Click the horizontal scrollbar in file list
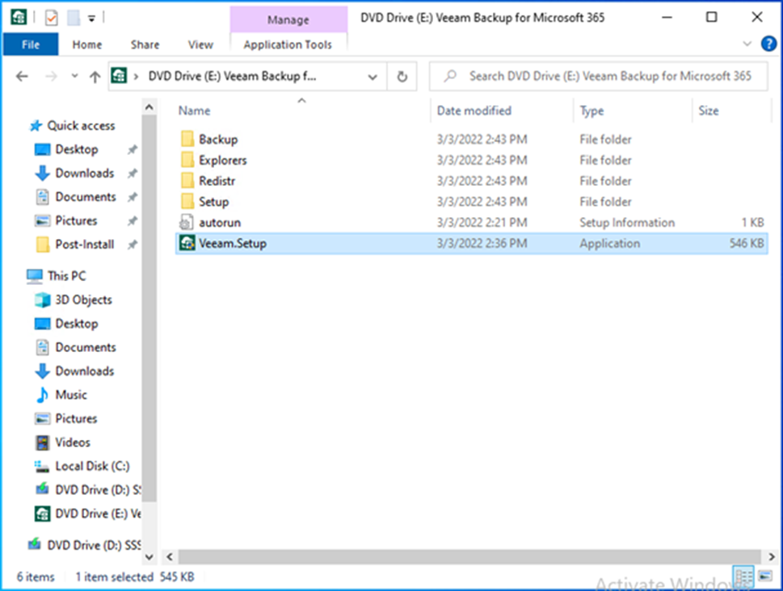This screenshot has height=591, width=783. coord(461,557)
